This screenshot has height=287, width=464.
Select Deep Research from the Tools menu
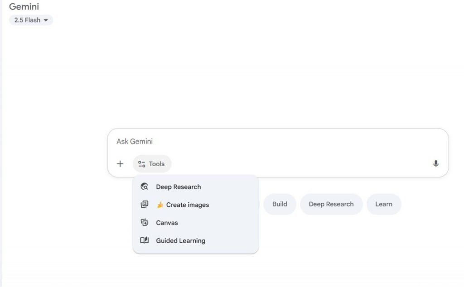(x=179, y=187)
